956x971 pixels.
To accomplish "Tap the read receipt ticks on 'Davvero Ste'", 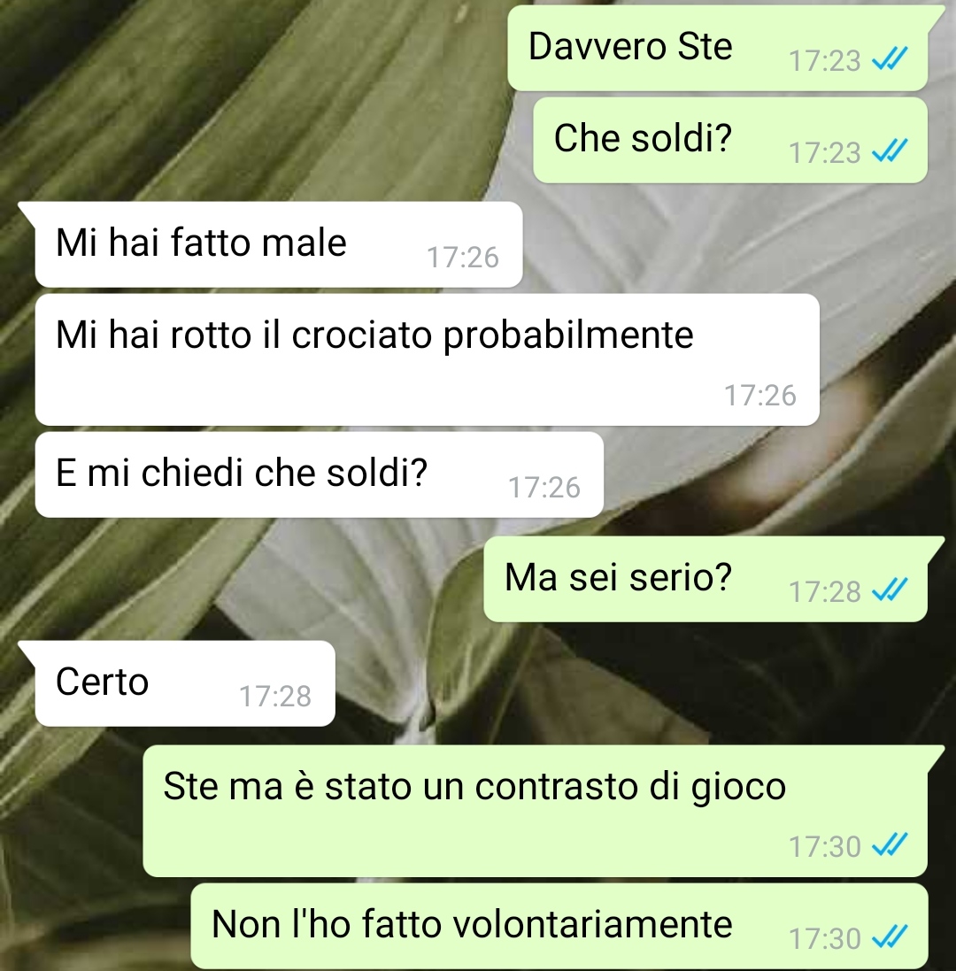I will coord(889,59).
